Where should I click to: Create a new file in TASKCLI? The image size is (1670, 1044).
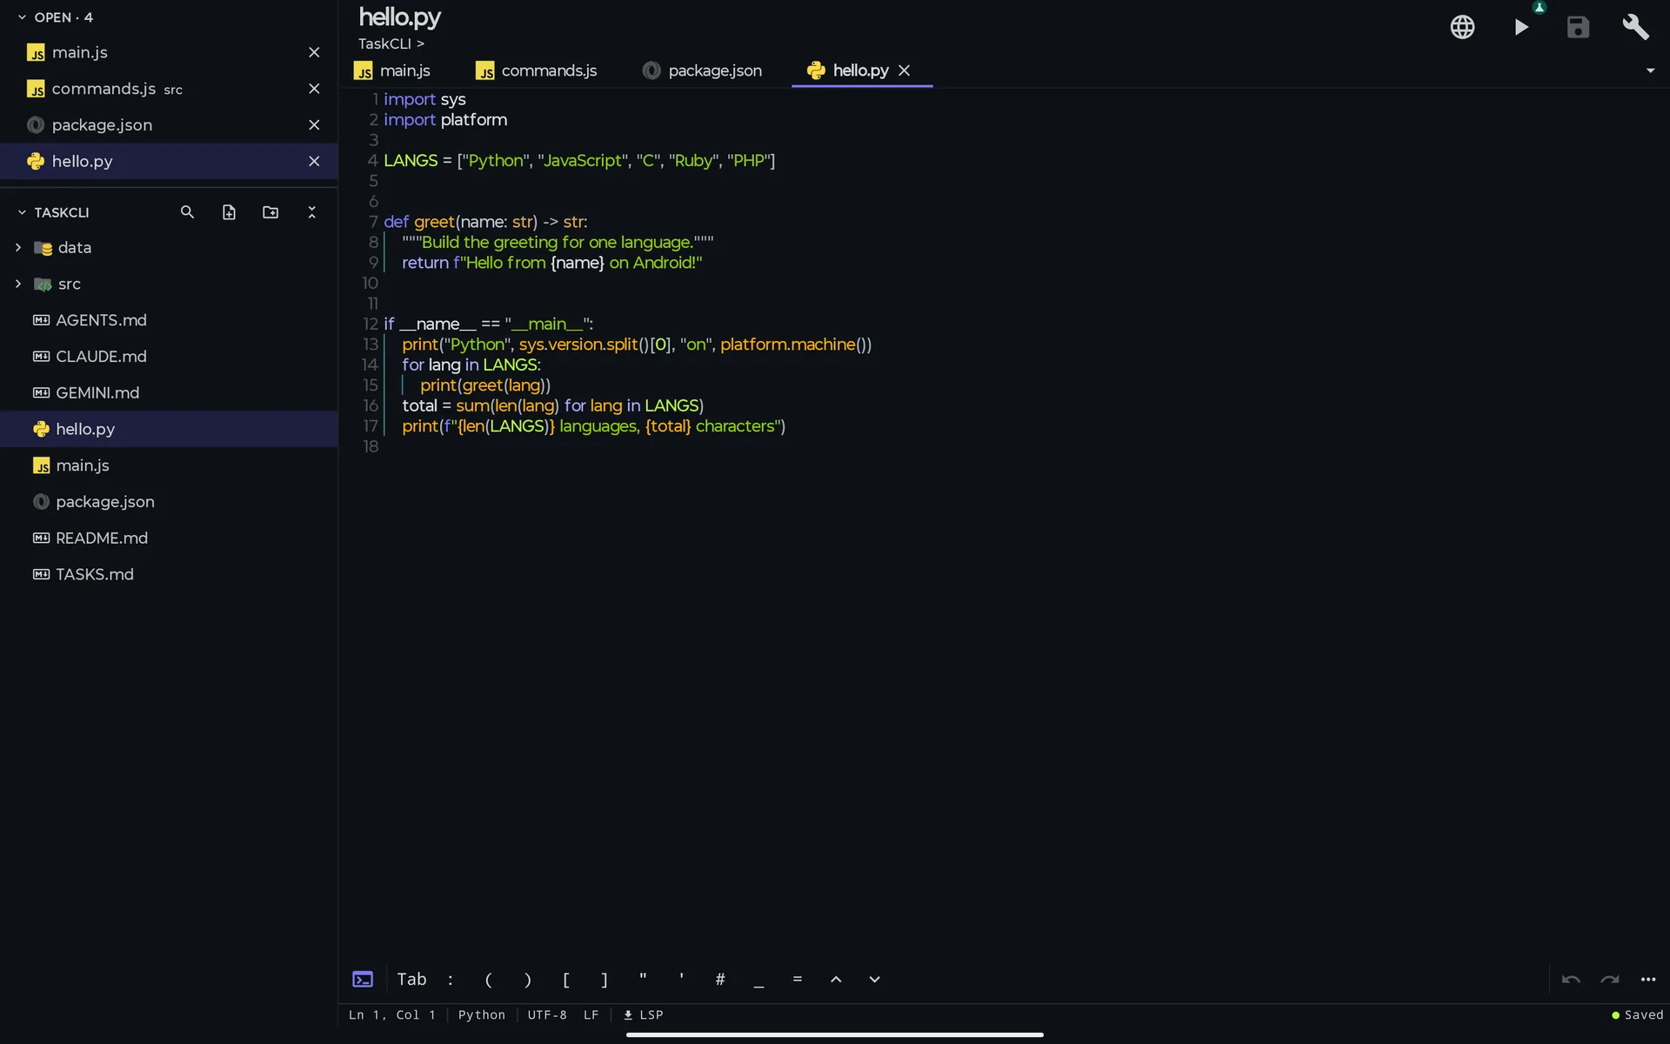point(229,212)
